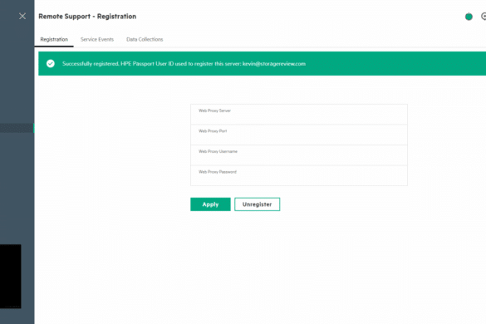Image resolution: width=486 pixels, height=324 pixels.
Task: Switch to the Data Collections tab
Action: (145, 39)
